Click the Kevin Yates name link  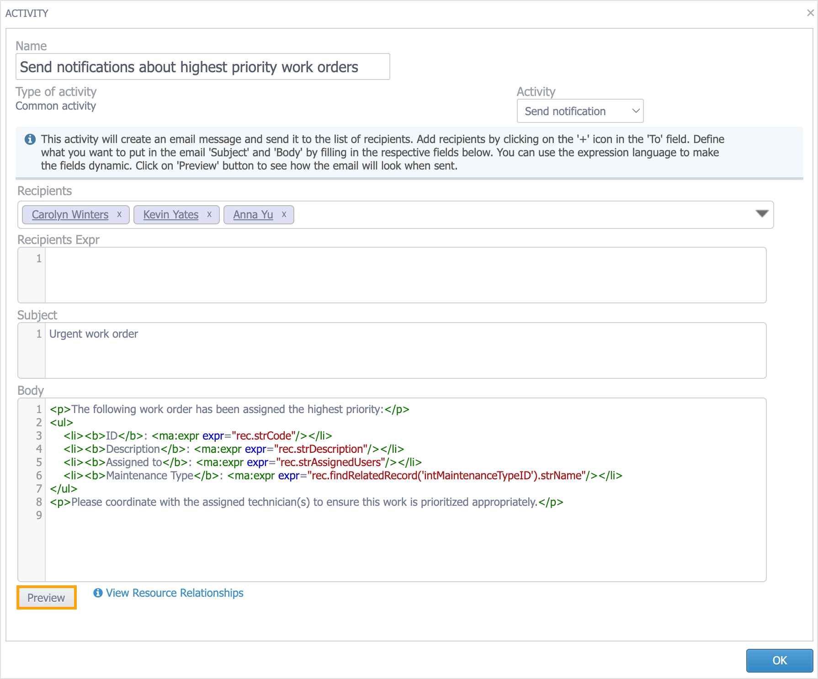(170, 214)
